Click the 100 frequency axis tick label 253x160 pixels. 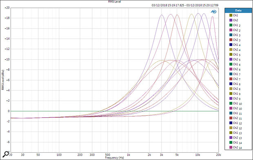pos(59,155)
